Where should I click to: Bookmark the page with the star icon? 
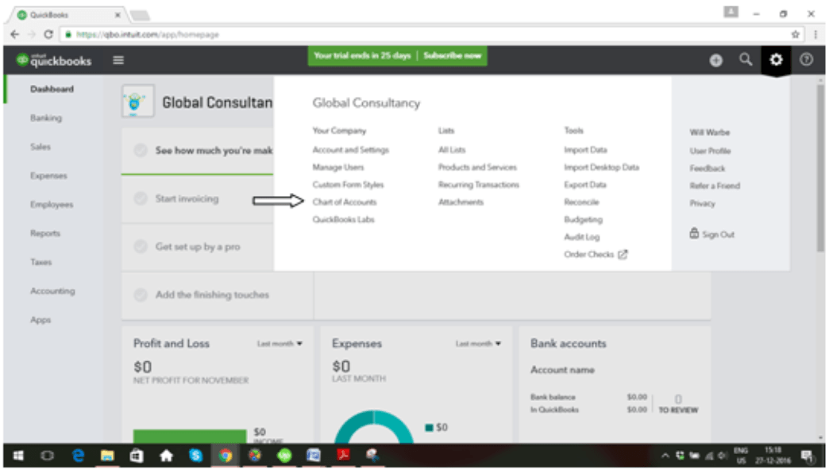(x=795, y=34)
